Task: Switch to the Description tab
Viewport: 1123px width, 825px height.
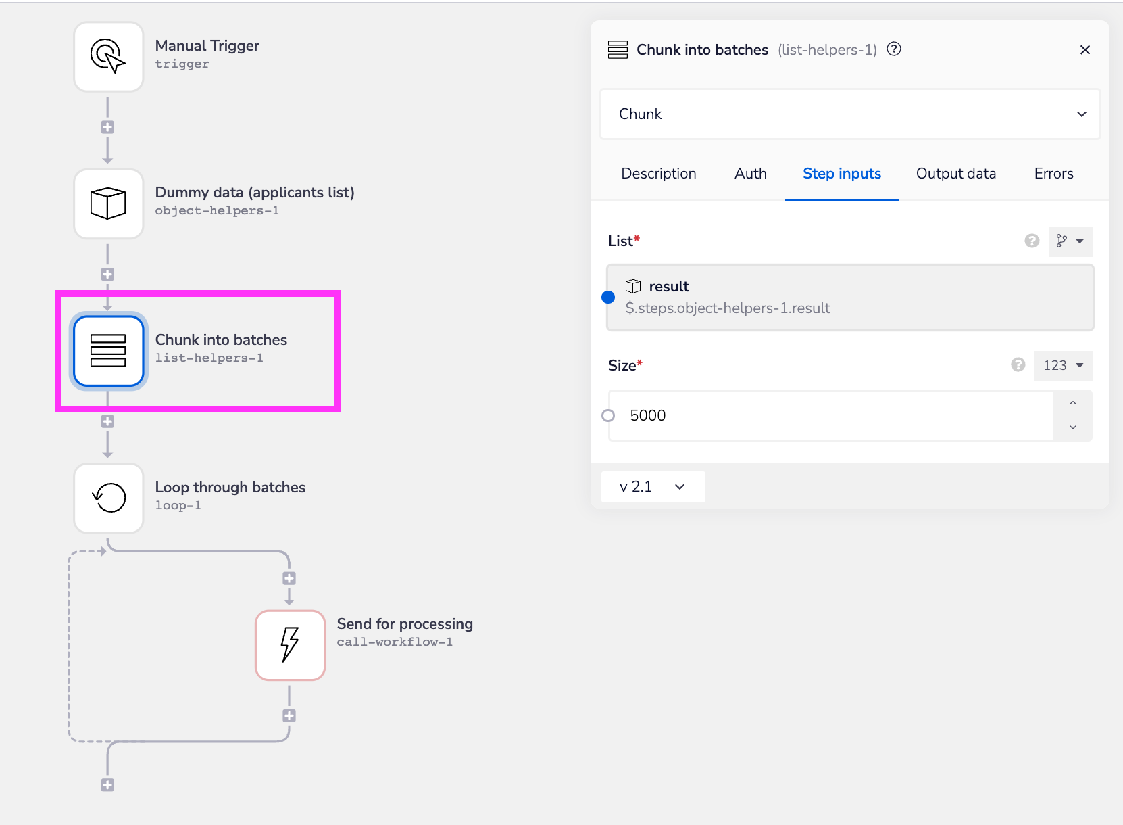Action: 658,174
